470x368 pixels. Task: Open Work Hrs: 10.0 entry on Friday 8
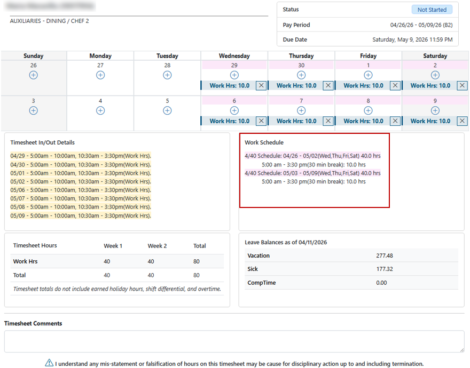point(363,121)
